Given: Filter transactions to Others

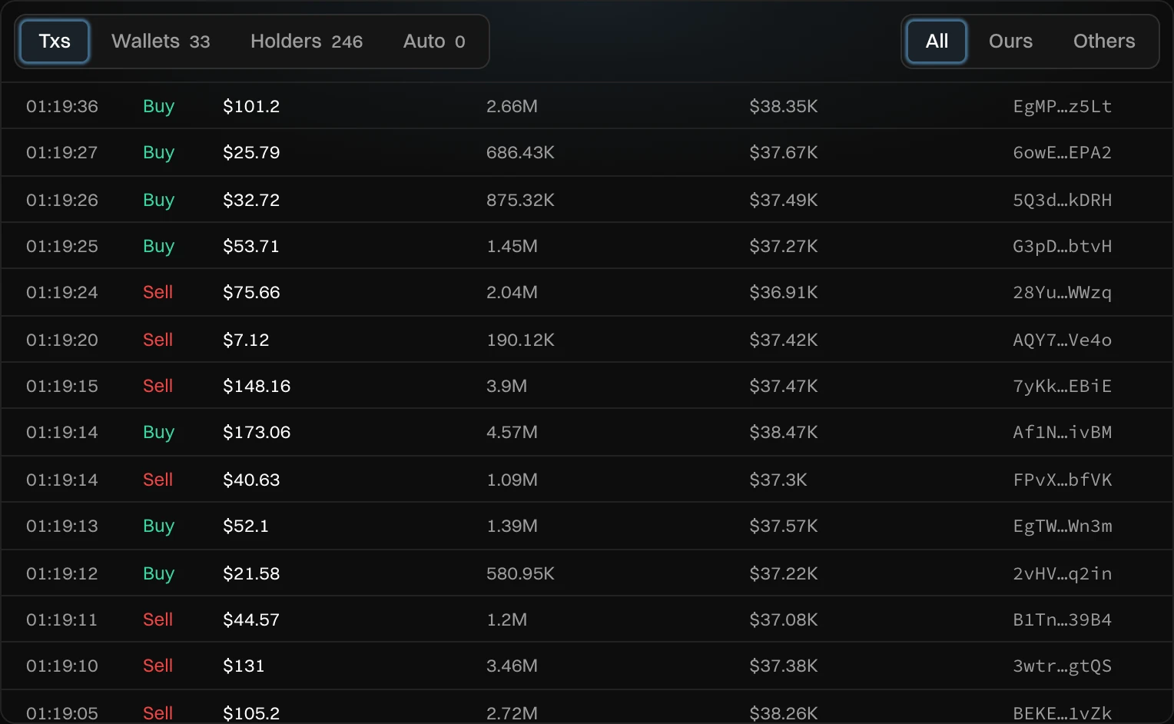Looking at the screenshot, I should (1104, 42).
